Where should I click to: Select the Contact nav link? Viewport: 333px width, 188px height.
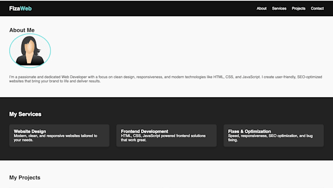tap(317, 8)
